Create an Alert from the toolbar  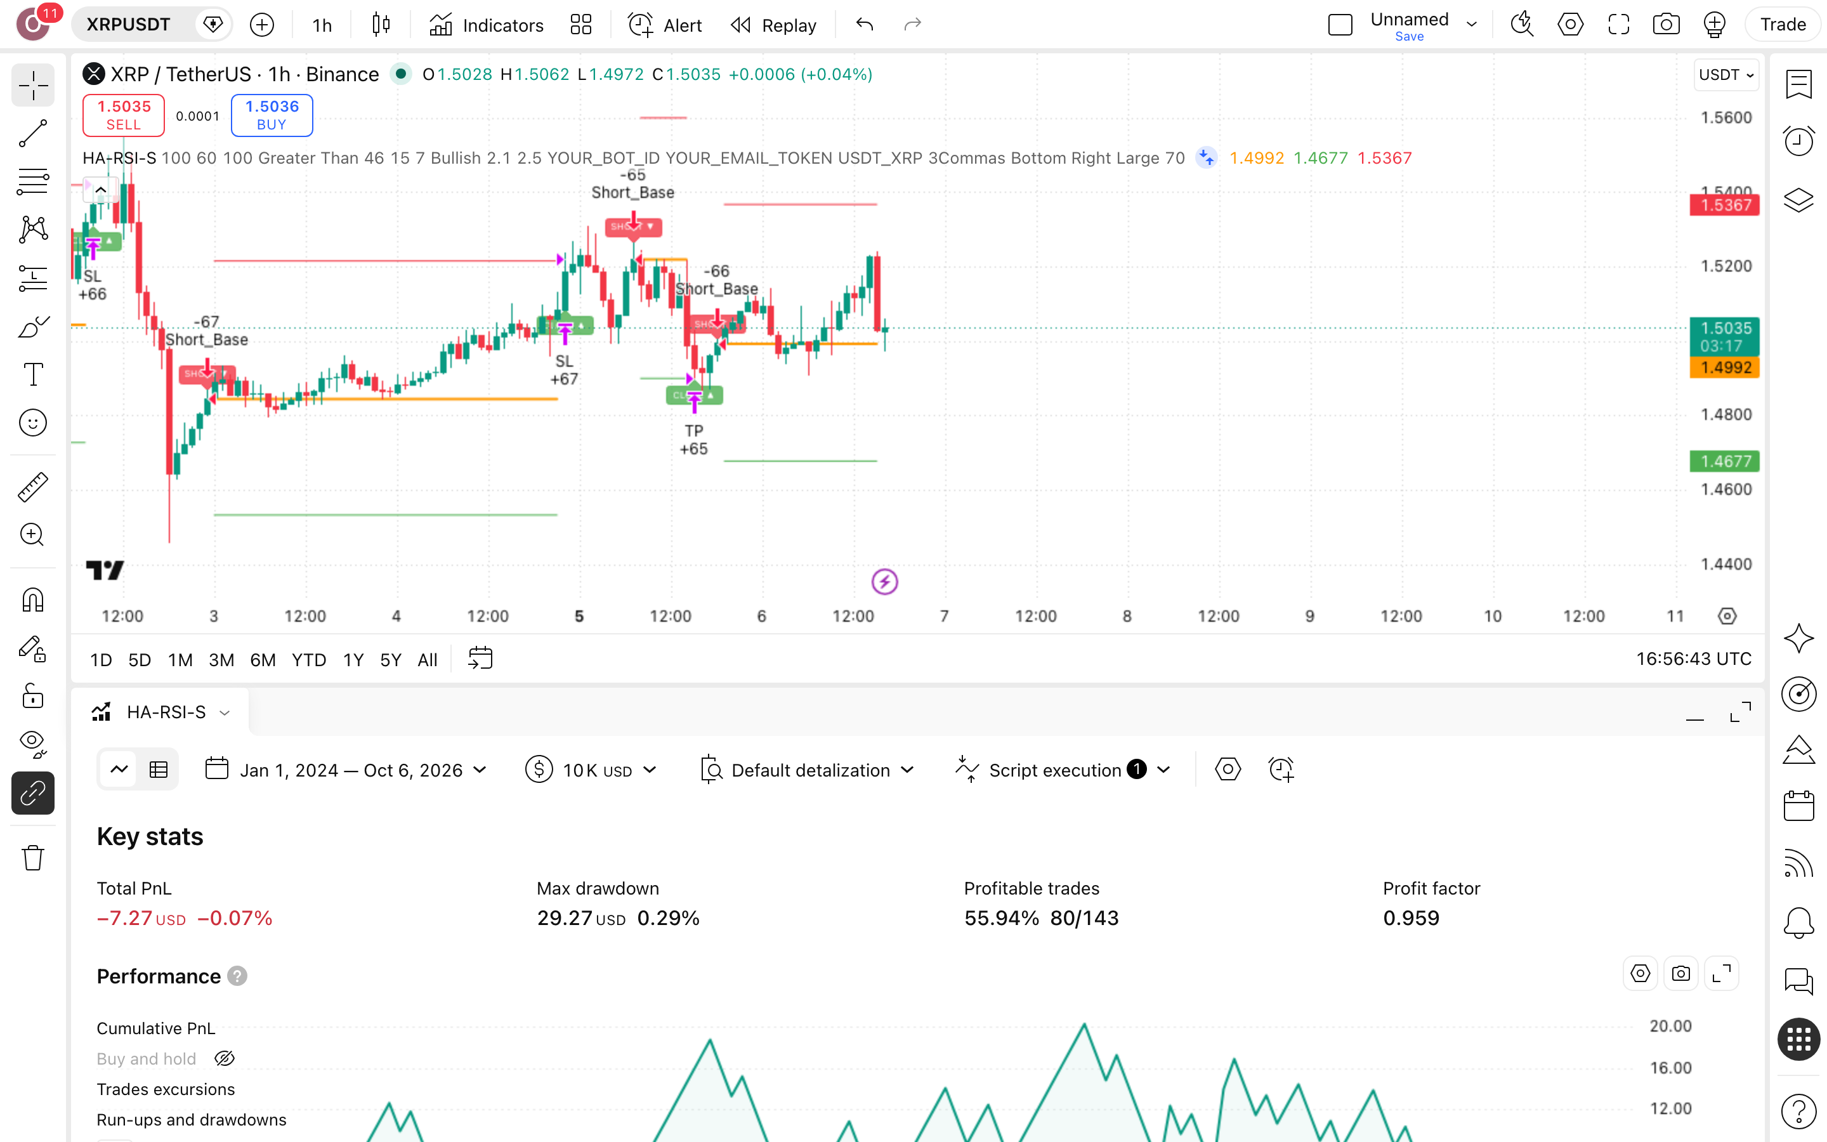[x=664, y=25]
